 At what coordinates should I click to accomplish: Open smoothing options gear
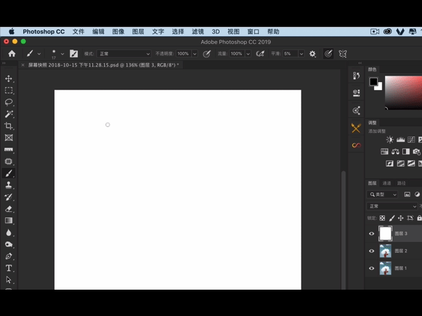(x=312, y=54)
